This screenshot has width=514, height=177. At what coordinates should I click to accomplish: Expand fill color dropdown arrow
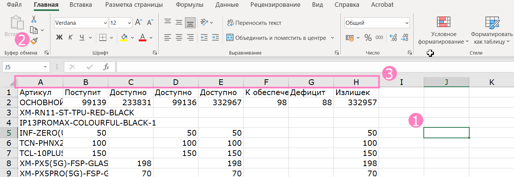(132, 38)
